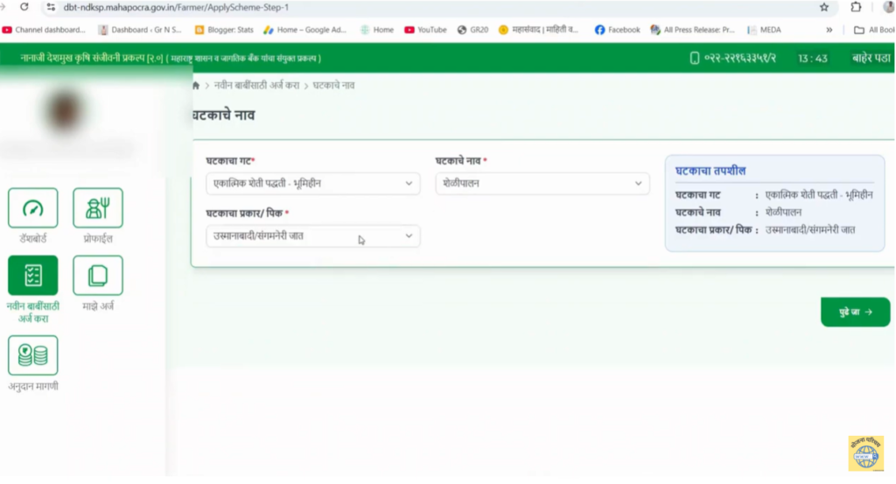Click the home icon in the breadcrumb
The width and height of the screenshot is (896, 484).
point(195,86)
